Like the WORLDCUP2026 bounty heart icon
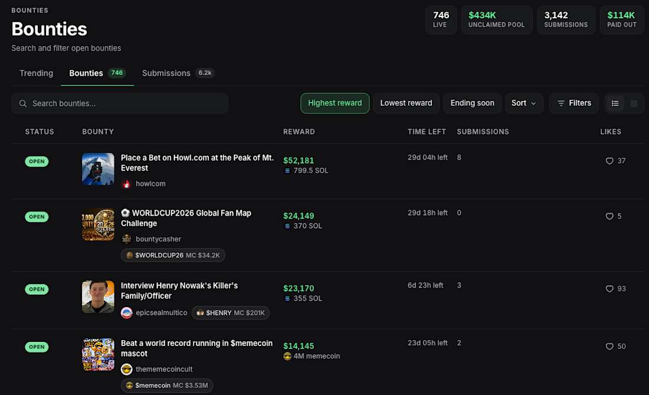This screenshot has height=395, width=649. [x=609, y=216]
